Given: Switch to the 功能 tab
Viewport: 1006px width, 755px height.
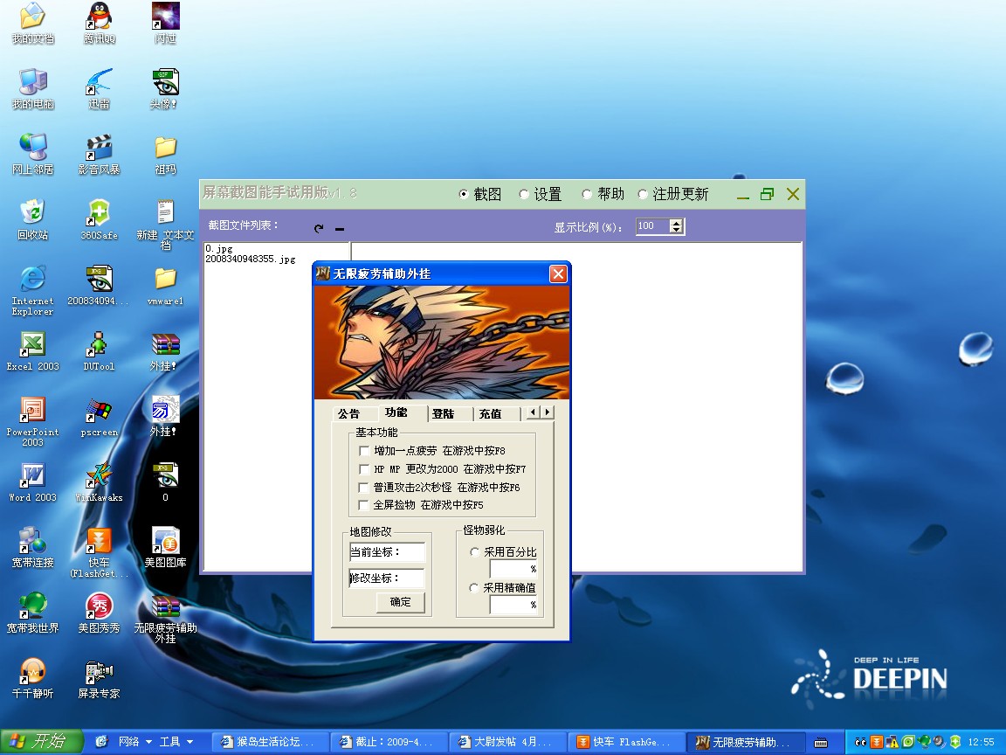Looking at the screenshot, I should [396, 412].
